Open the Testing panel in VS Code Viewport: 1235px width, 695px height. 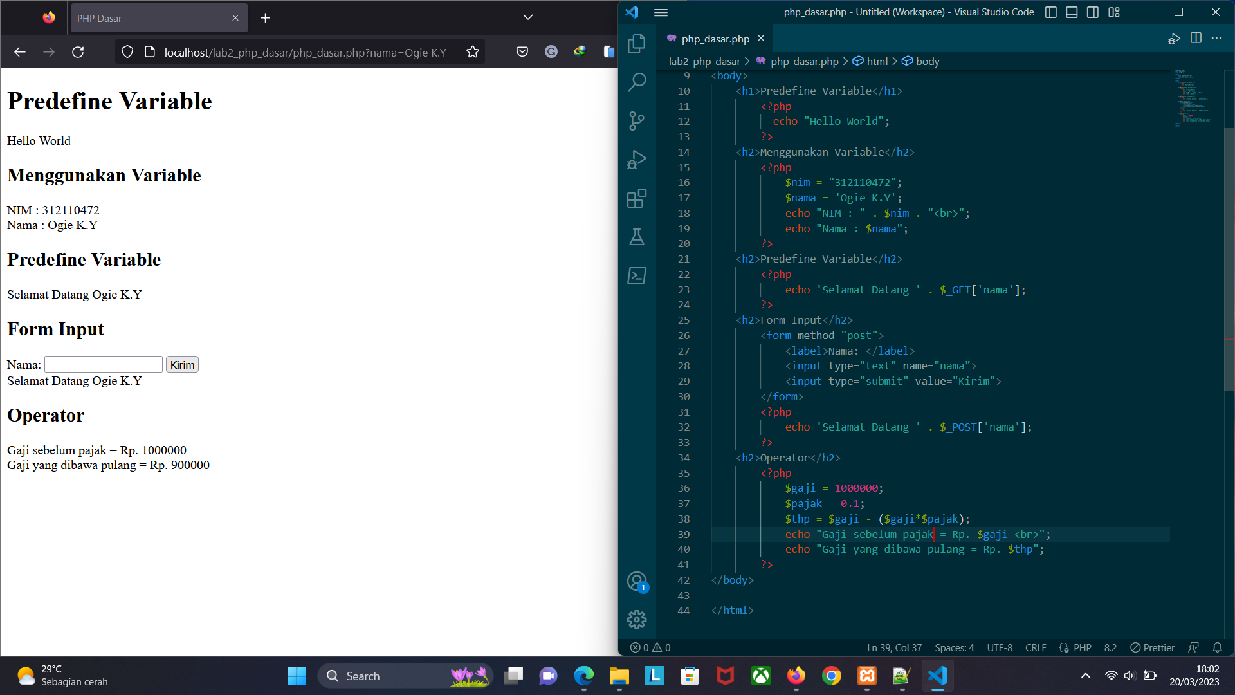(x=636, y=237)
